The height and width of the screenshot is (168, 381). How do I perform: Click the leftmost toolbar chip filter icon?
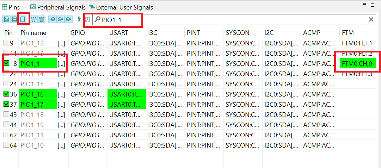click(6, 19)
